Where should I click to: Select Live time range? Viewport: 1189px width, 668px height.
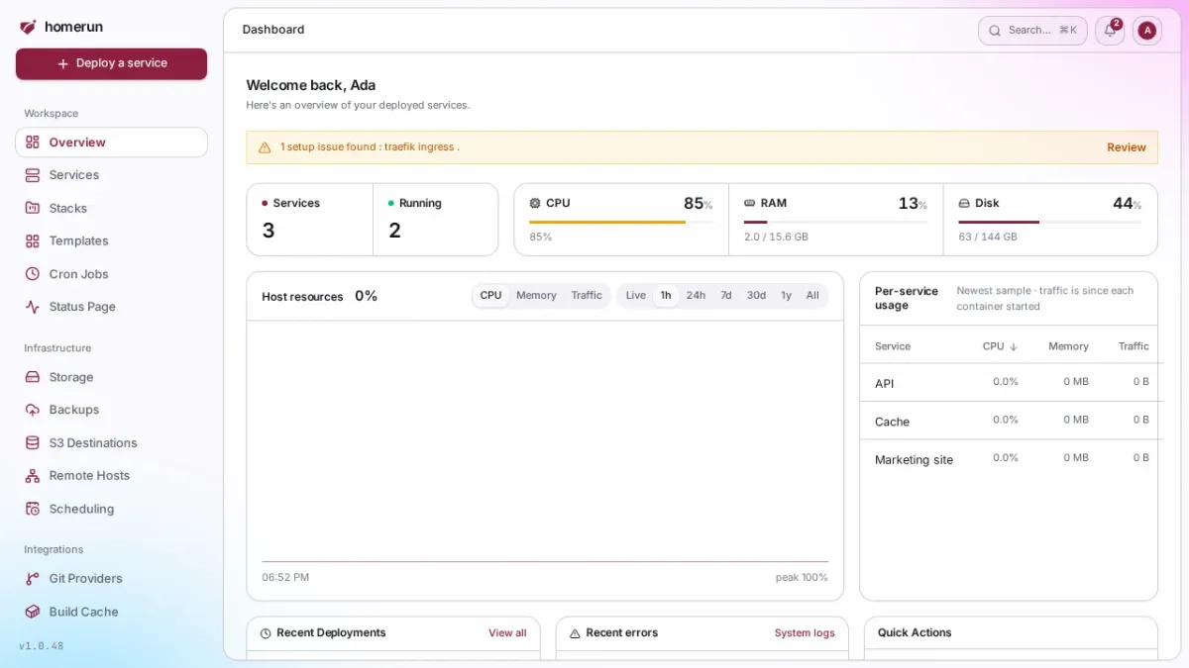coord(636,296)
